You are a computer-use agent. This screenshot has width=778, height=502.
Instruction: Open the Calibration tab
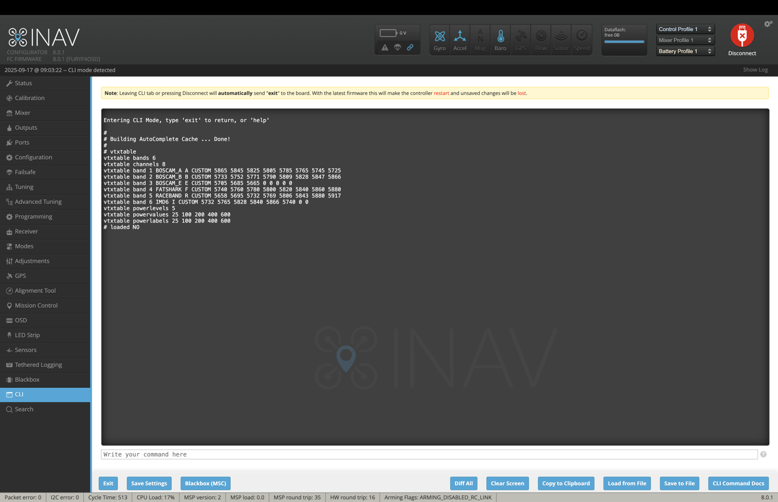[x=45, y=98]
